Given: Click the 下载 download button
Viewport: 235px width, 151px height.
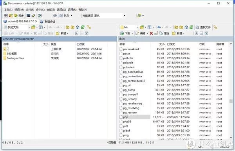Looking at the screenshot, I should pos(125,33).
